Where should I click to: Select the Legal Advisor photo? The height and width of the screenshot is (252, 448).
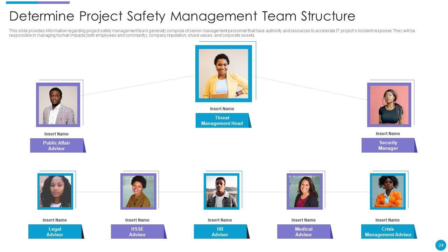tap(55, 191)
